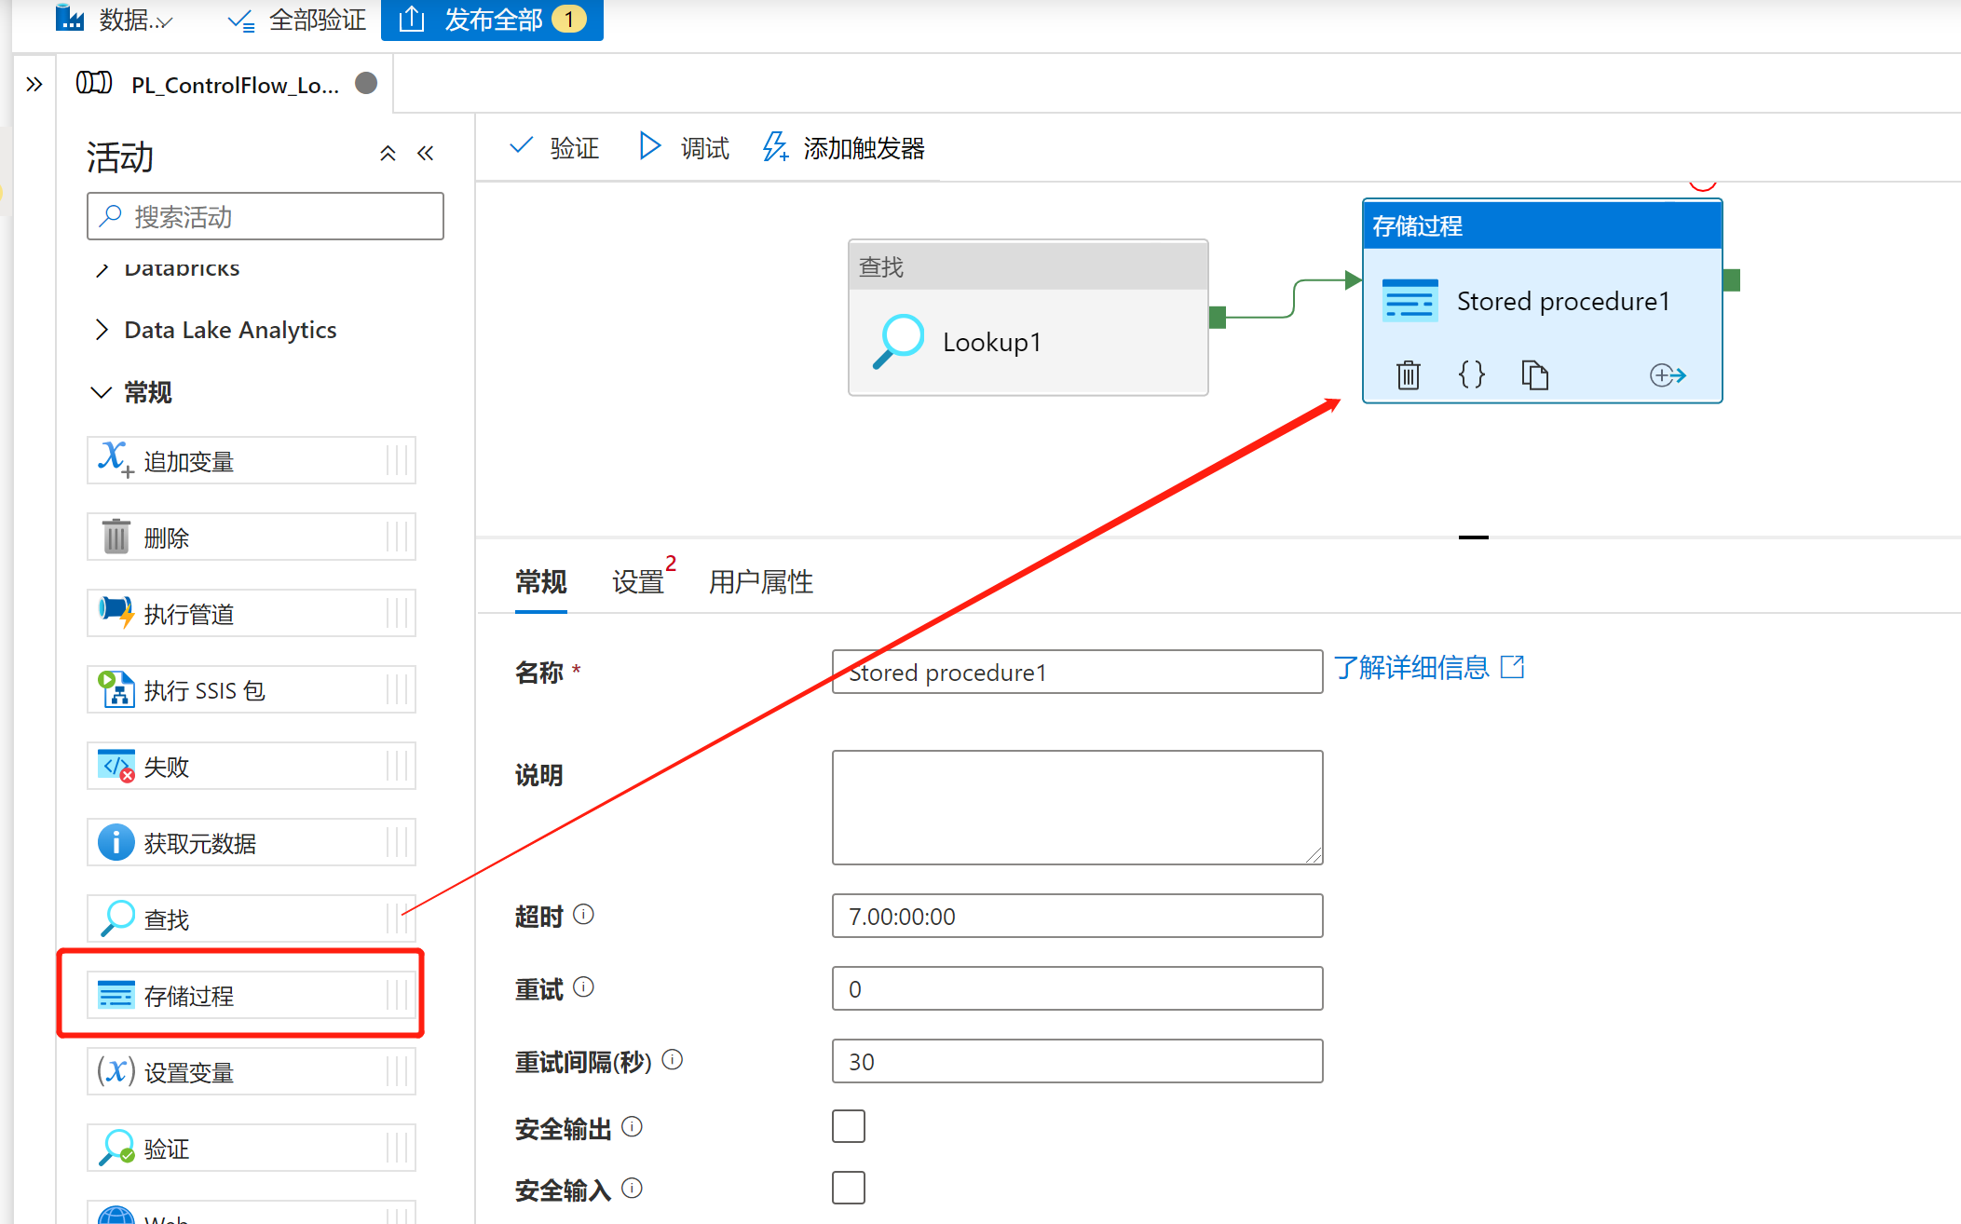This screenshot has width=1961, height=1224.
Task: Open dynamic content via the braces icon
Action: tap(1471, 374)
